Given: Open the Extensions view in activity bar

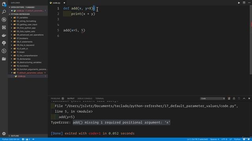Looking at the screenshot, I should pos(4,27).
